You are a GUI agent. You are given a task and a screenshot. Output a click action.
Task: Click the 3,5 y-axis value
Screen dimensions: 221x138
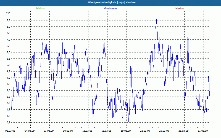pos(9,84)
